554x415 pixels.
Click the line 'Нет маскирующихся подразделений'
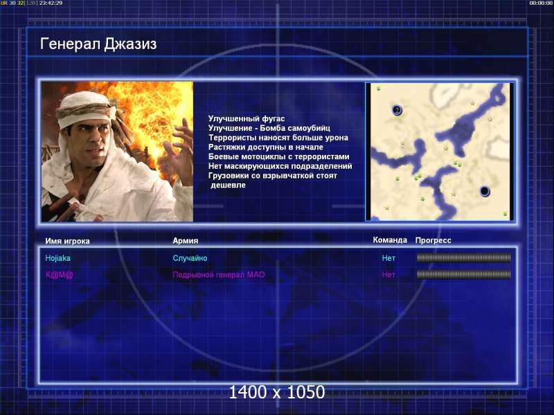(280, 166)
